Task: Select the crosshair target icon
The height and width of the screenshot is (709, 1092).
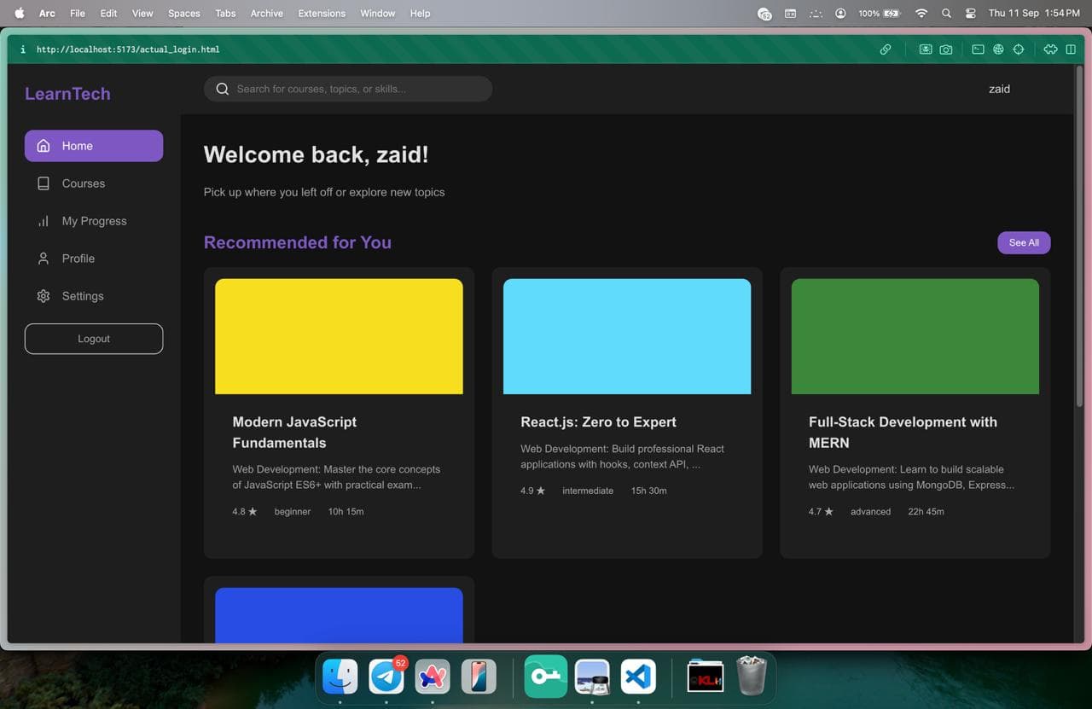Action: (x=1019, y=49)
